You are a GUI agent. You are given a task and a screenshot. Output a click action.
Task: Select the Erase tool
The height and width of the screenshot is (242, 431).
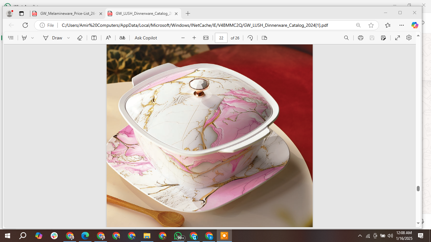click(80, 38)
